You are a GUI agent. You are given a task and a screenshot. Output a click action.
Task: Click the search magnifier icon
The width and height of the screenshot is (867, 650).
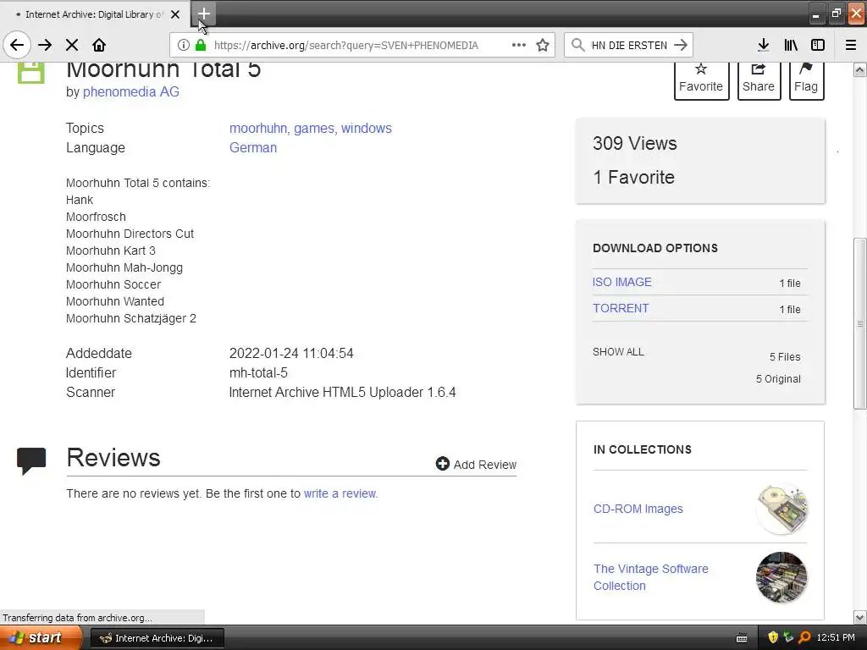coord(577,45)
